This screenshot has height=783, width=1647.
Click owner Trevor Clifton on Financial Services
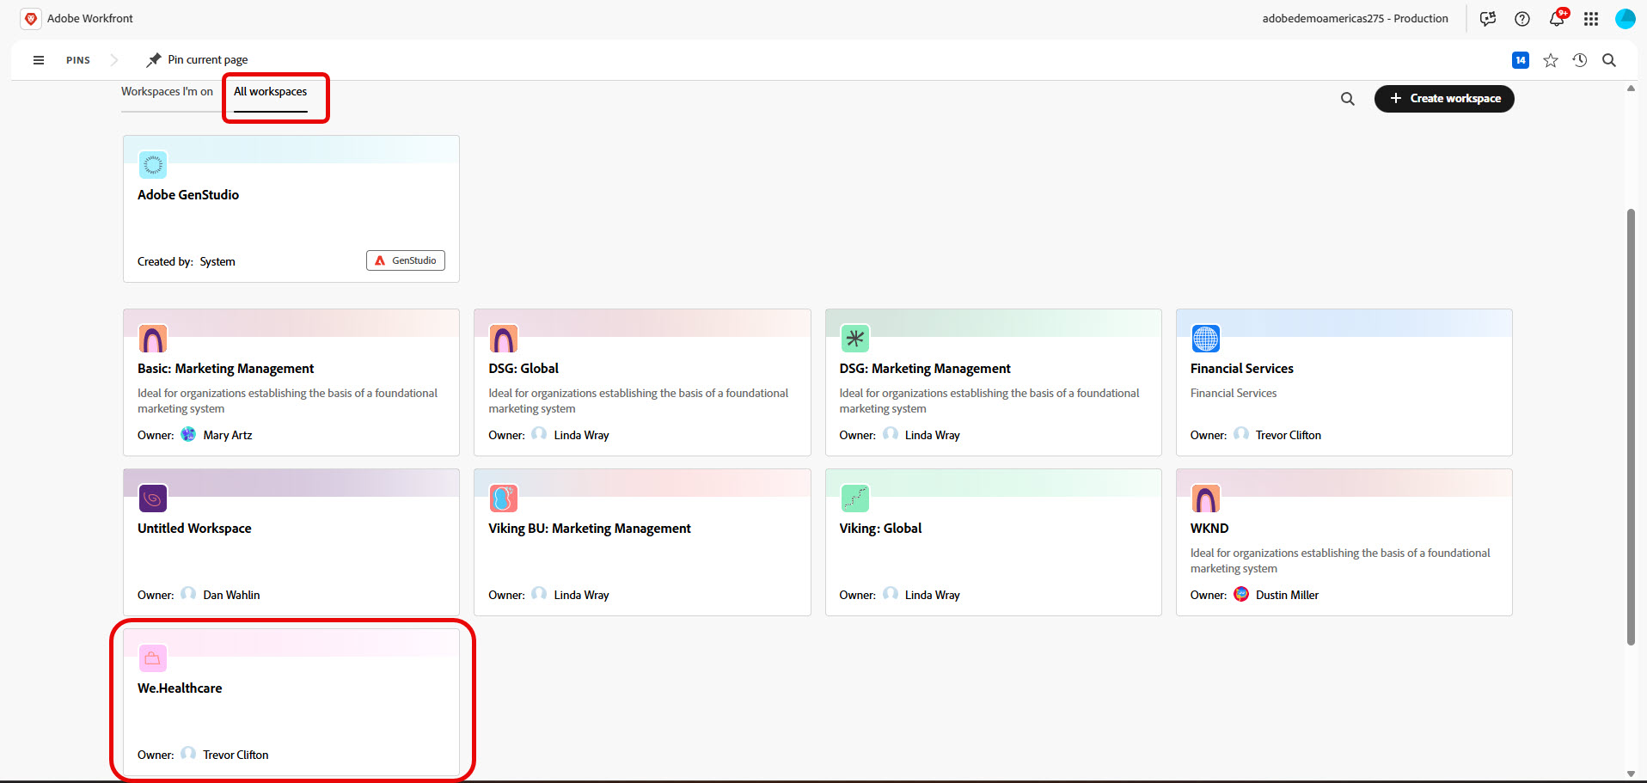click(x=1288, y=436)
